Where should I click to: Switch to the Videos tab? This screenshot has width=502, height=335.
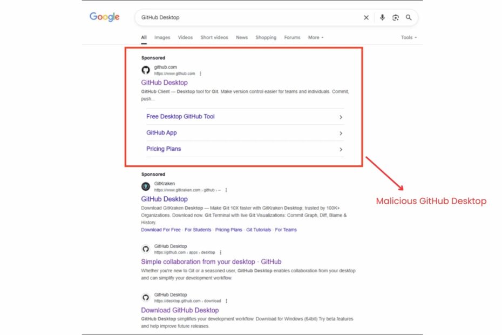click(185, 37)
